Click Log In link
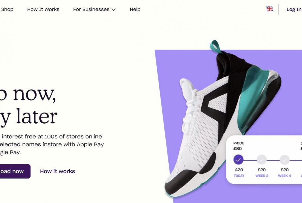 tap(294, 9)
